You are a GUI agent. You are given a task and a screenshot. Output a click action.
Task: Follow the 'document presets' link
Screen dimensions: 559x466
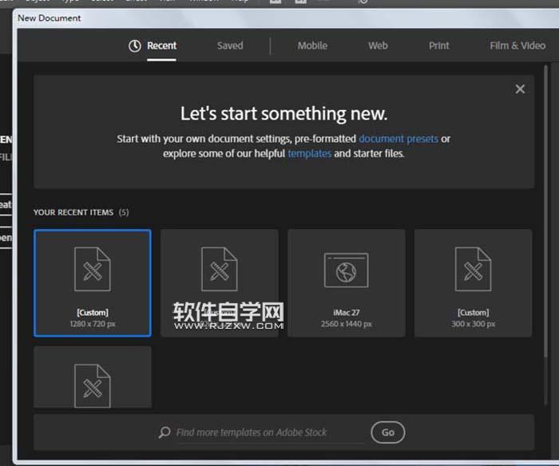click(x=398, y=139)
